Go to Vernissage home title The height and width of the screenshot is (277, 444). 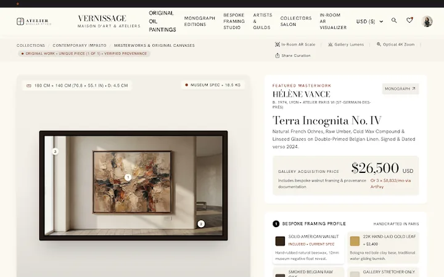[x=102, y=18]
